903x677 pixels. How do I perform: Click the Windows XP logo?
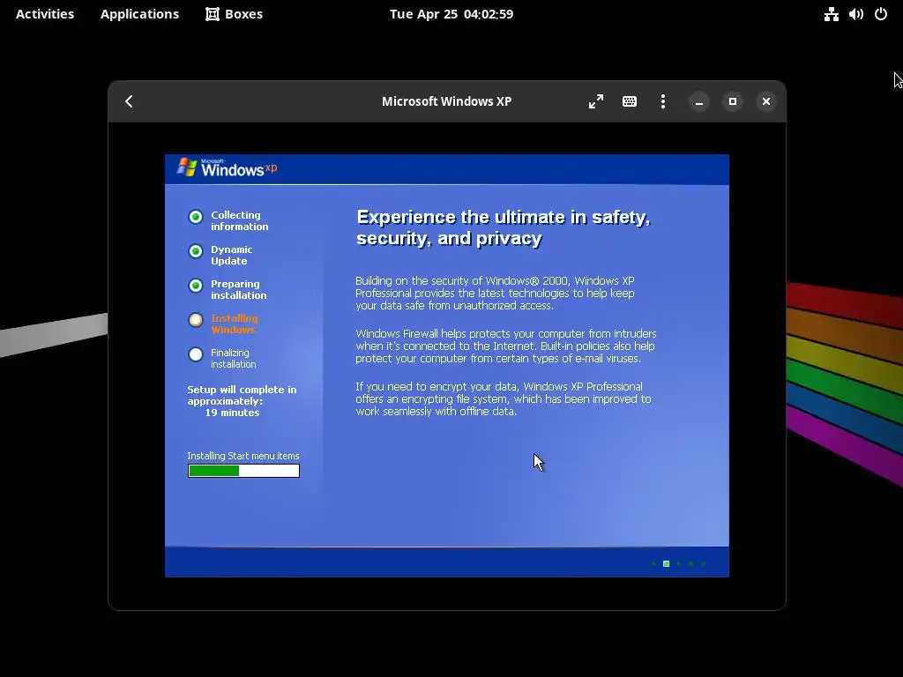click(x=227, y=167)
